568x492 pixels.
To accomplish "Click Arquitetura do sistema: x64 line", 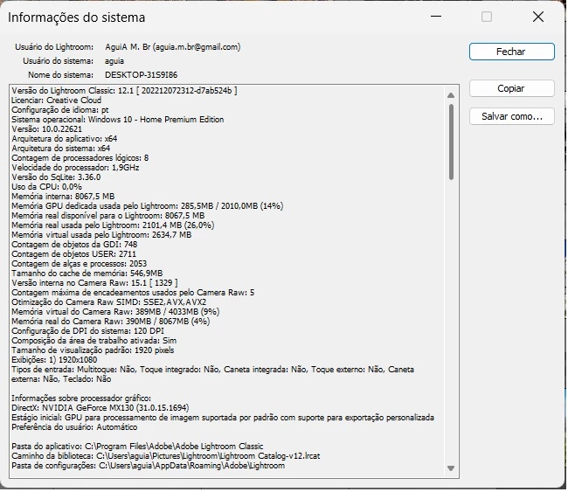I will click(61, 149).
